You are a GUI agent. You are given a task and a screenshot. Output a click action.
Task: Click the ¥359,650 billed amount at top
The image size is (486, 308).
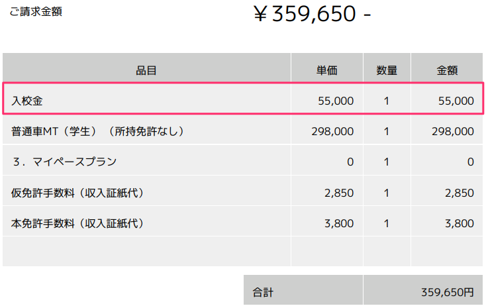(x=312, y=13)
